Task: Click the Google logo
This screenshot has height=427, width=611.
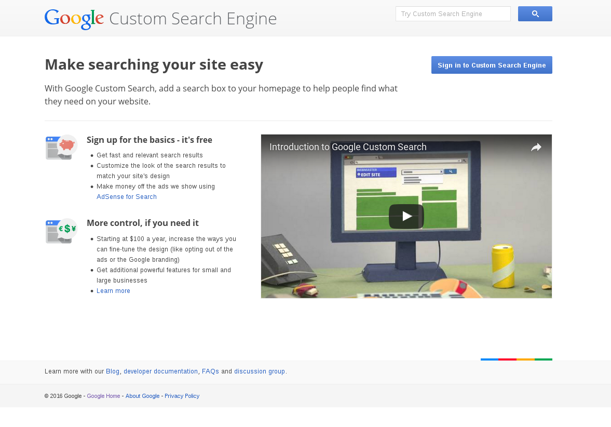Action: point(74,19)
